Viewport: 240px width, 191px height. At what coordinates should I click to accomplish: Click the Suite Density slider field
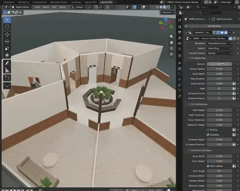(219, 84)
